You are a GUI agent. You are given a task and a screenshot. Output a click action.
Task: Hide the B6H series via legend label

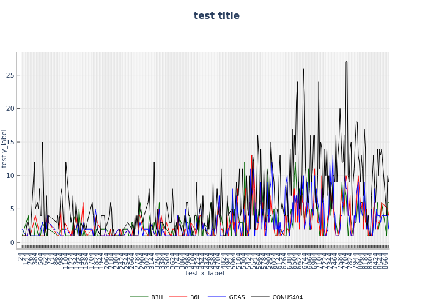pyautogui.click(x=196, y=297)
